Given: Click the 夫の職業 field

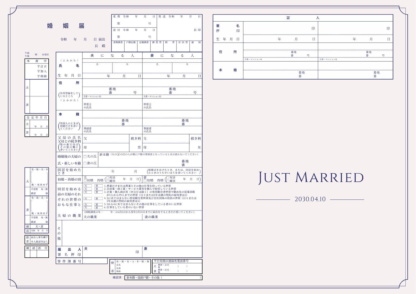Looking at the screenshot, I should click(x=112, y=217).
